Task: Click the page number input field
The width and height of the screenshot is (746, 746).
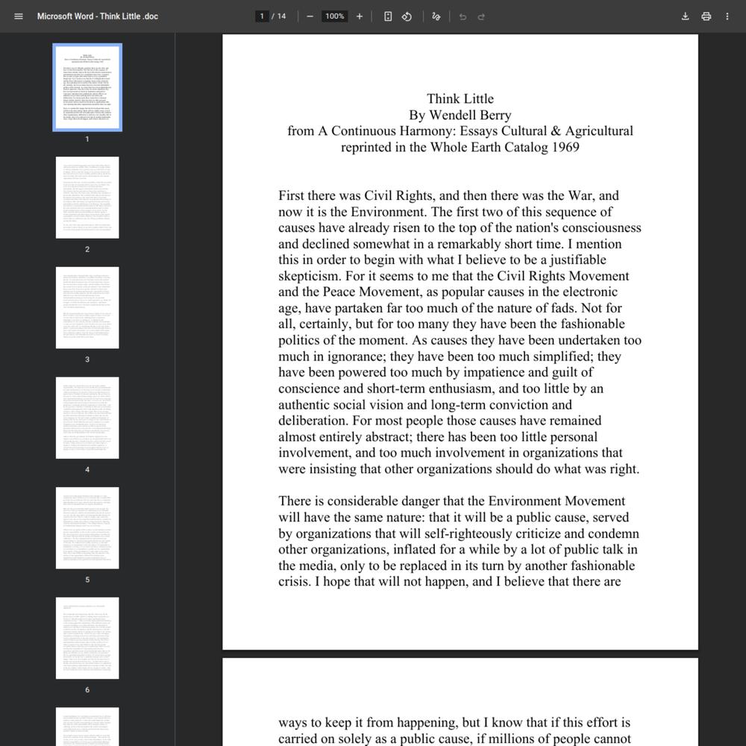Action: (262, 16)
